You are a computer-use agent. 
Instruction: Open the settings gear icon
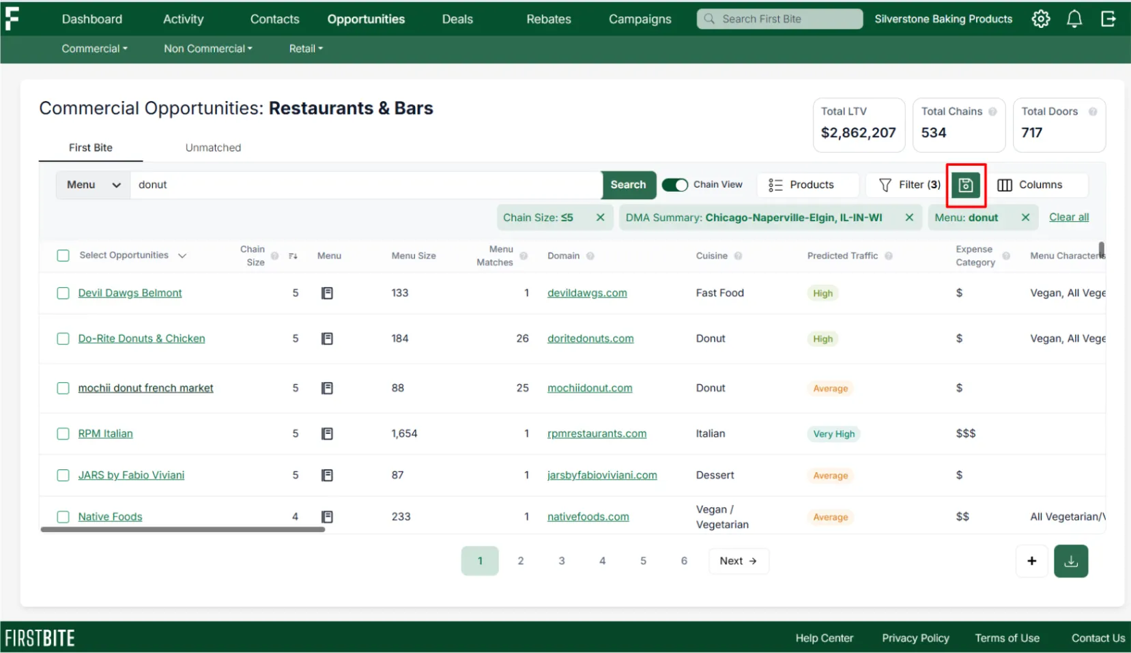[x=1040, y=19]
